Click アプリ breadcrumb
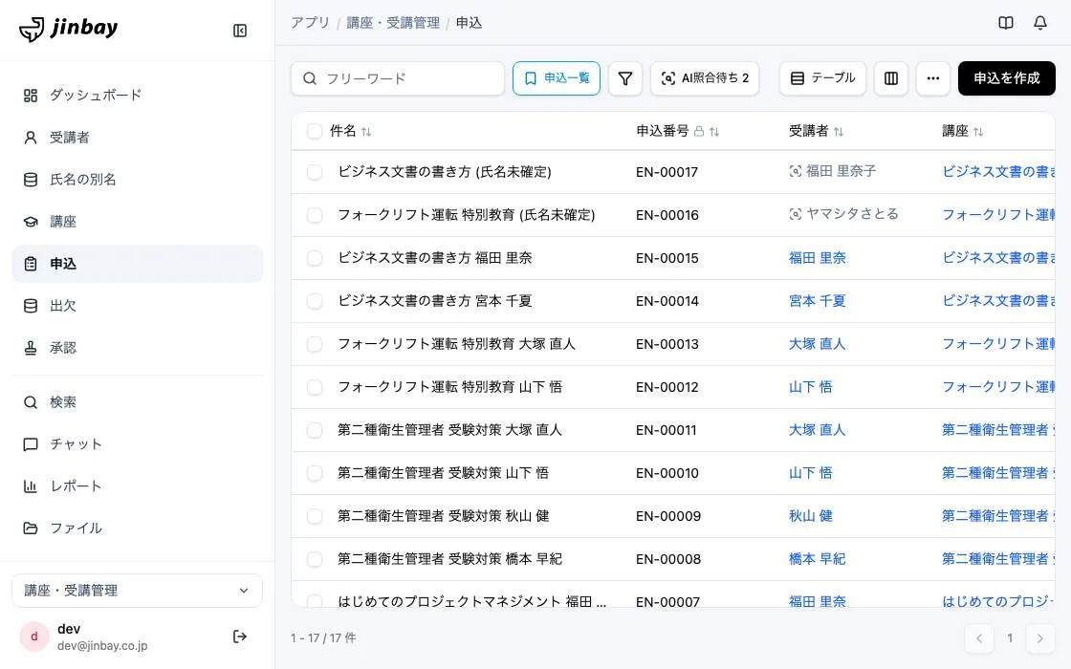Screen dimensions: 1071x669 [x=310, y=23]
